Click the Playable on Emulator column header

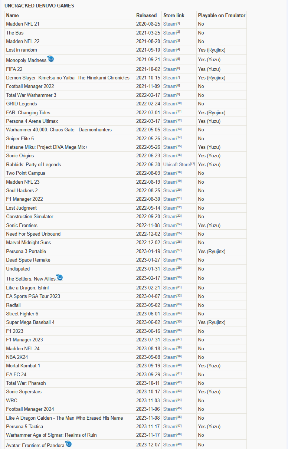coord(222,15)
